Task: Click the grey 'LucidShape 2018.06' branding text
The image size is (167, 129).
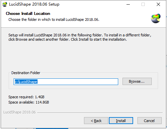Action: (x=20, y=112)
